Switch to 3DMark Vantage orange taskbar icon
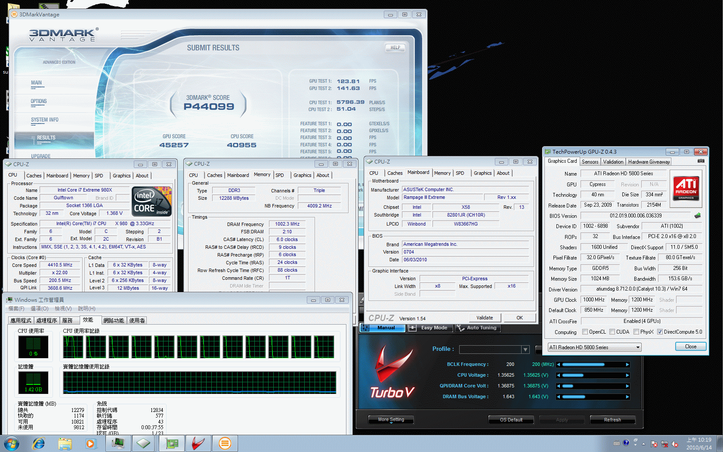The height and width of the screenshot is (452, 723). click(x=225, y=443)
